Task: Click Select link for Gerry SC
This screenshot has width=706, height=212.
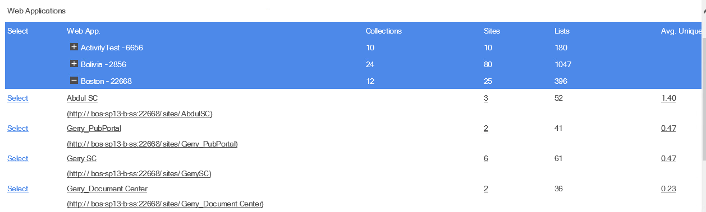Action: point(18,159)
